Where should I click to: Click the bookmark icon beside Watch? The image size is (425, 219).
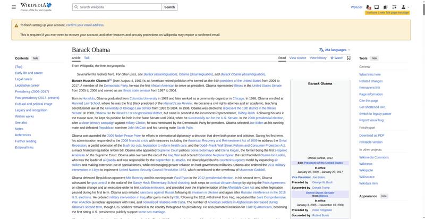pyautogui.click(x=348, y=58)
